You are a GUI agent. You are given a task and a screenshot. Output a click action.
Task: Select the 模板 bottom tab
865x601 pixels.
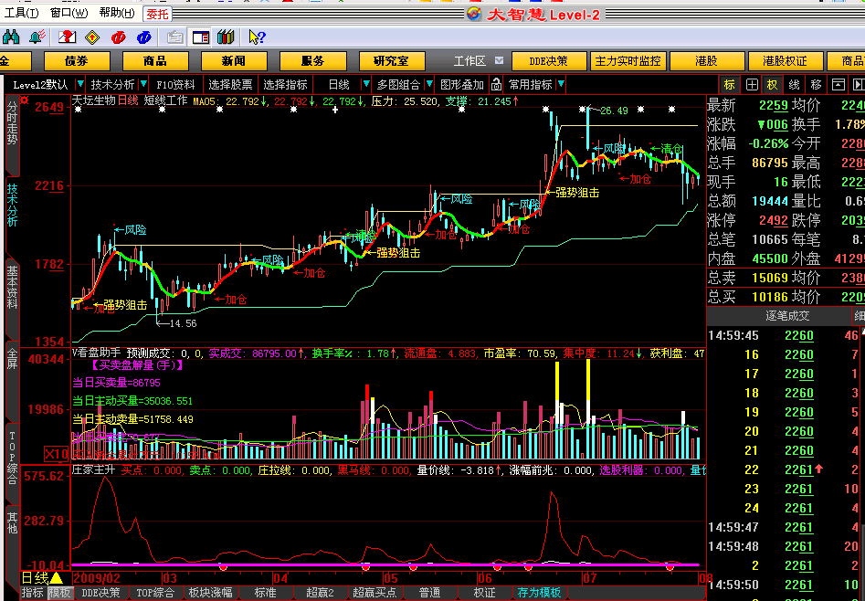click(x=59, y=593)
